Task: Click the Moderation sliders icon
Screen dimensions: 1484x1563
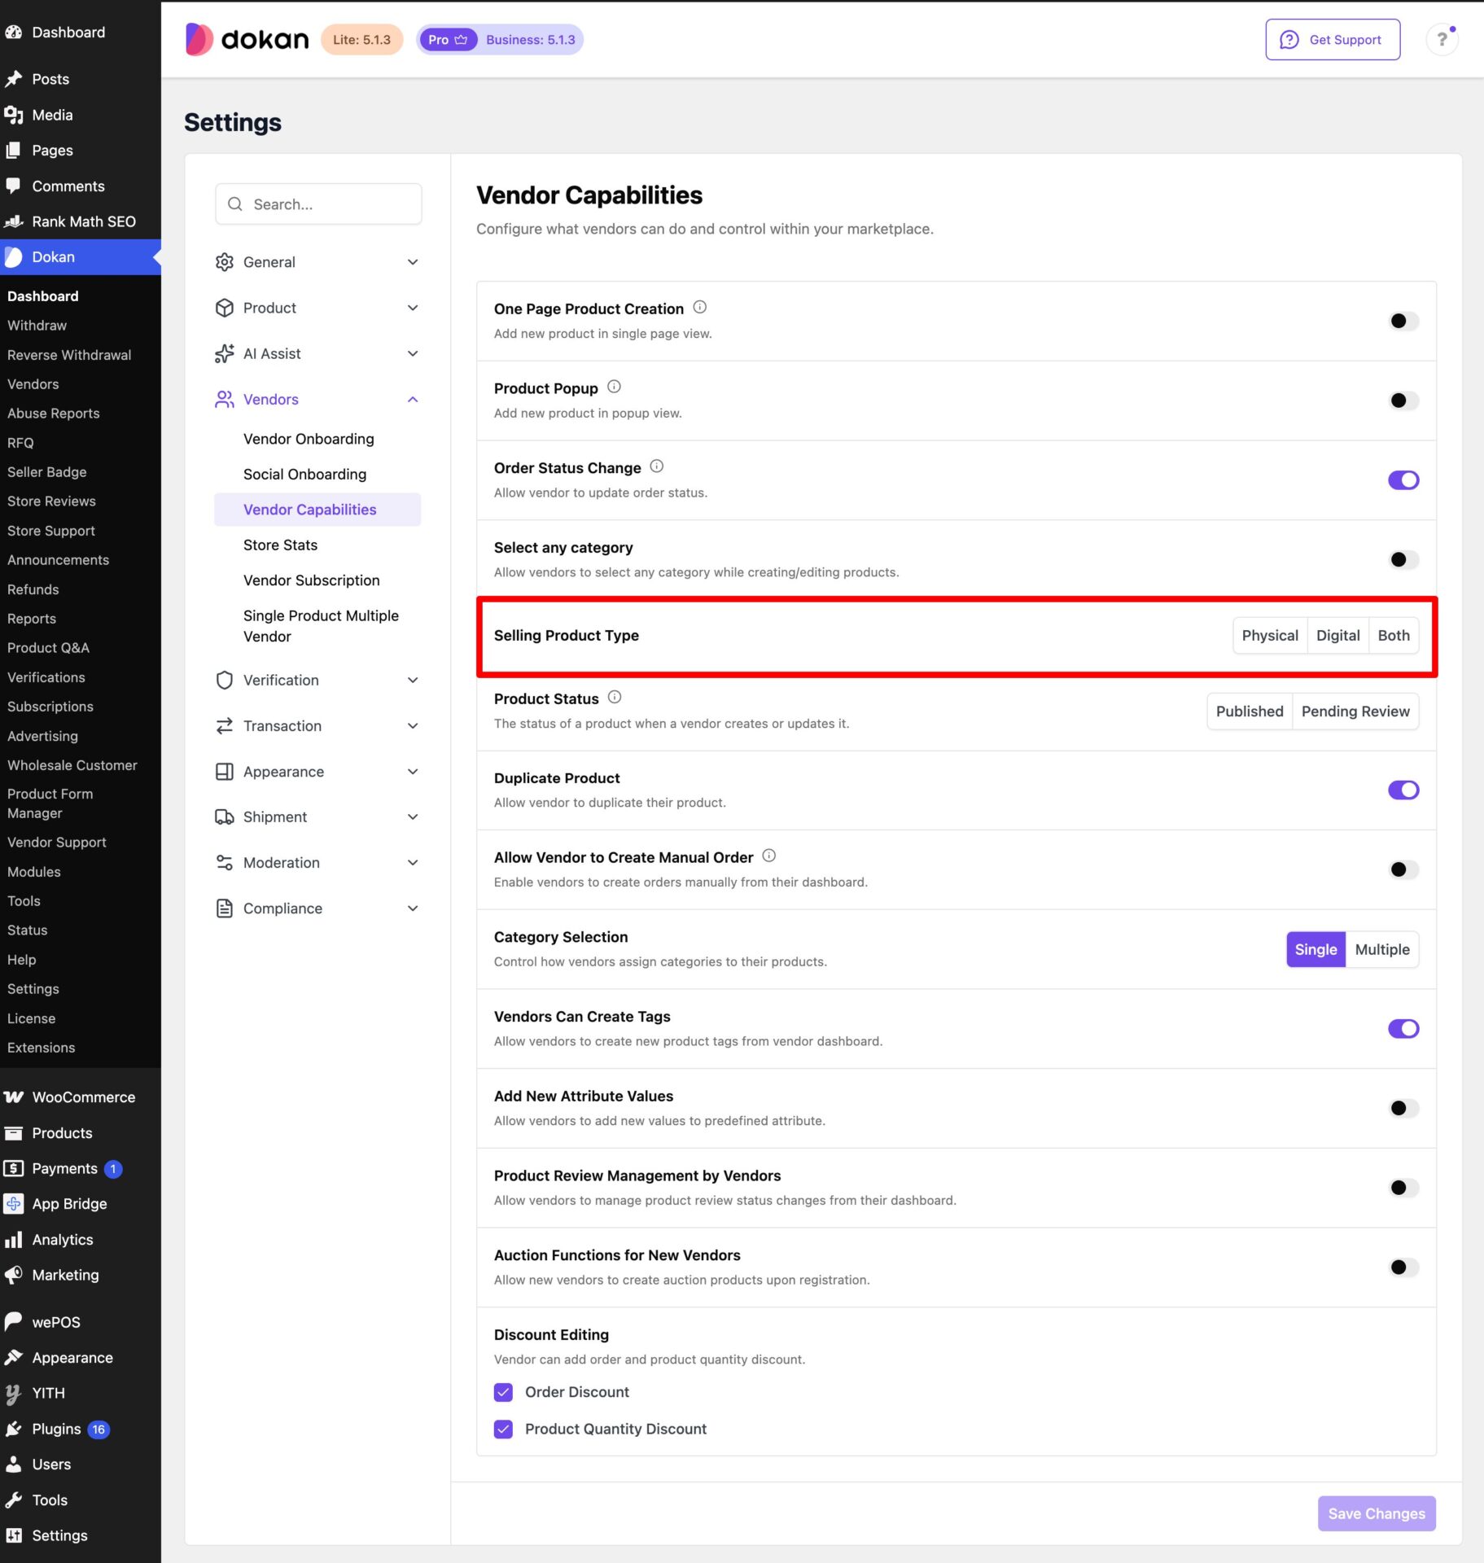Action: tap(225, 862)
